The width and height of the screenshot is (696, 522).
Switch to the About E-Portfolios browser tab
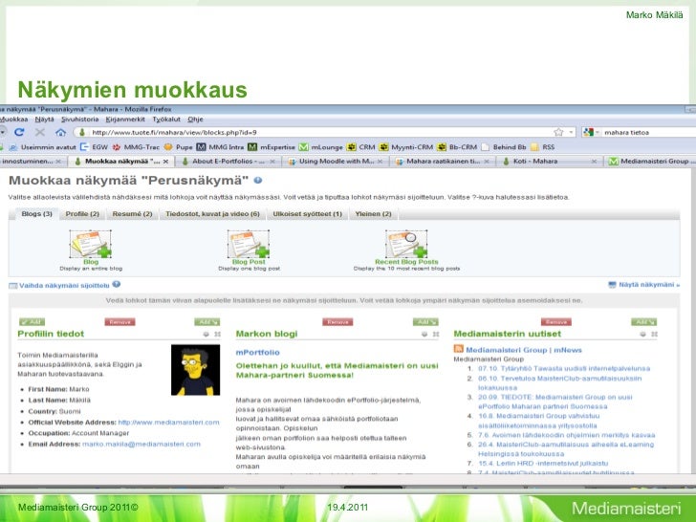(228, 162)
